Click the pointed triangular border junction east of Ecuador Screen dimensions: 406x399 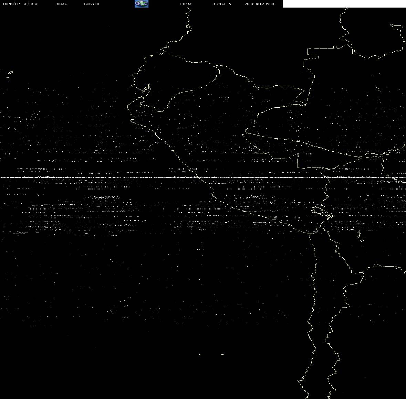(x=299, y=97)
